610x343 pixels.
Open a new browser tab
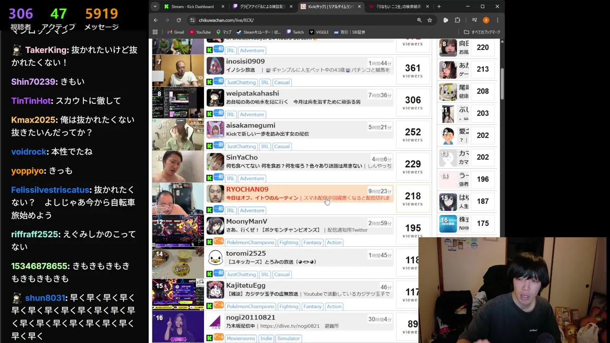[439, 7]
